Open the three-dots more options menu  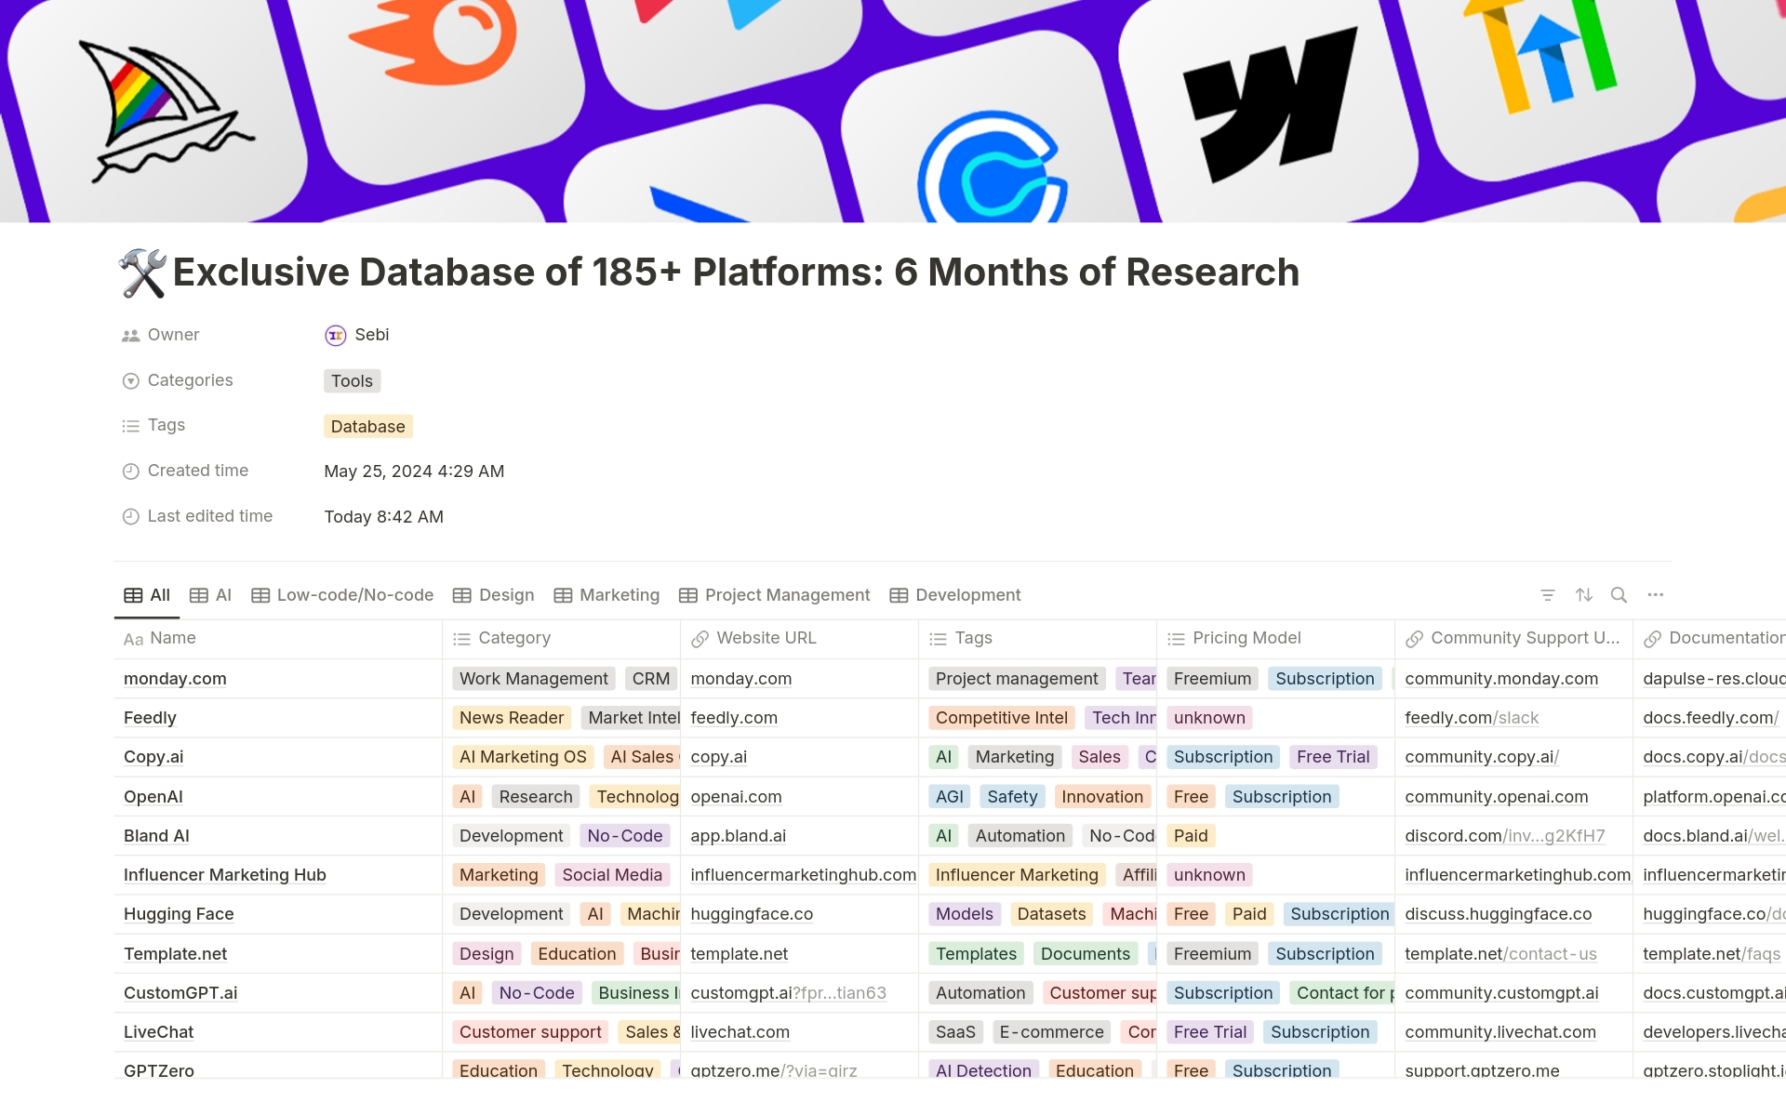[1655, 595]
